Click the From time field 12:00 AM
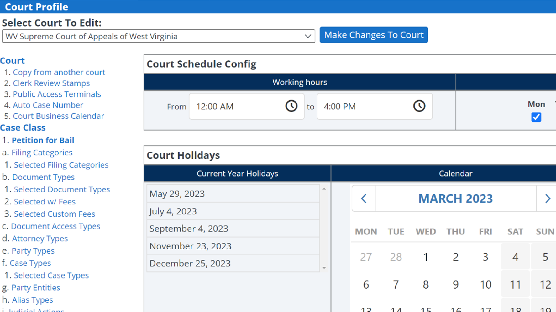Viewport: 556px width, 312px height. (247, 106)
